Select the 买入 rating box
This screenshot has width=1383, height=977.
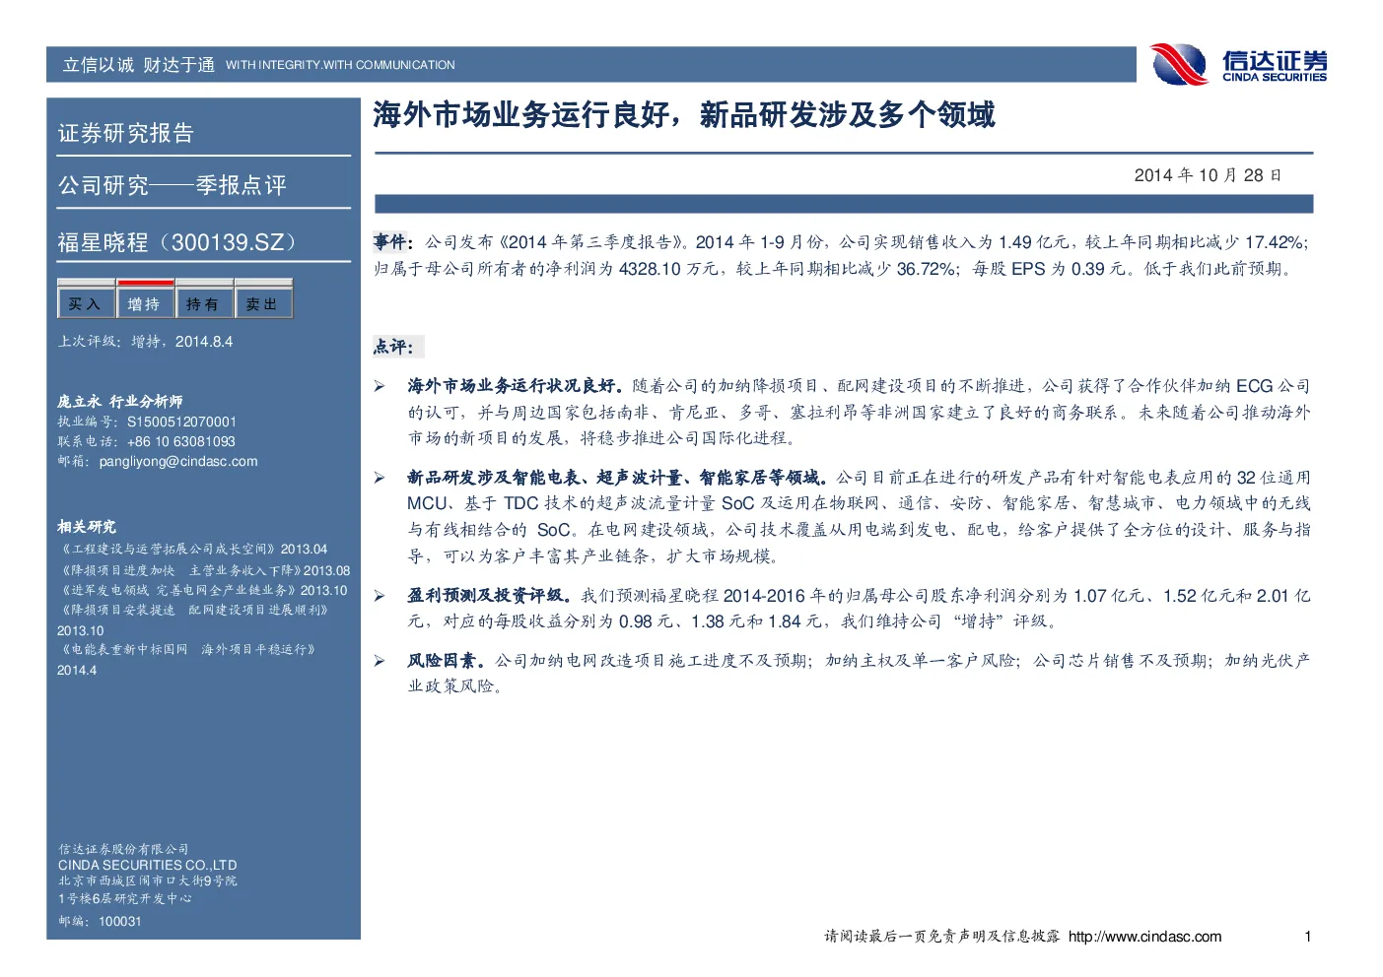pos(86,303)
